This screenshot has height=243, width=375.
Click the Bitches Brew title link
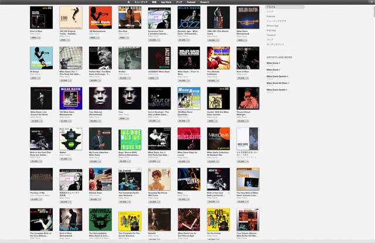95,193
